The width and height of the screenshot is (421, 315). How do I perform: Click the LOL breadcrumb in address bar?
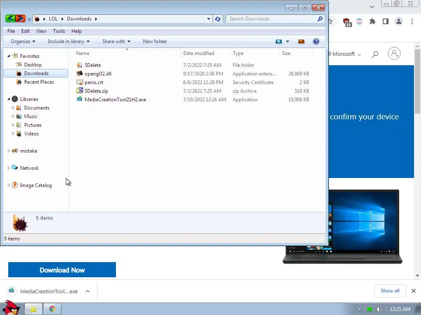coord(53,19)
